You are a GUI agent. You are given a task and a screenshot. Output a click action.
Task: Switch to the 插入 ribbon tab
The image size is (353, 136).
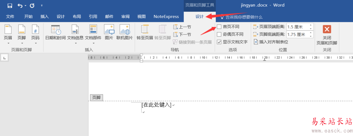tap(44, 17)
